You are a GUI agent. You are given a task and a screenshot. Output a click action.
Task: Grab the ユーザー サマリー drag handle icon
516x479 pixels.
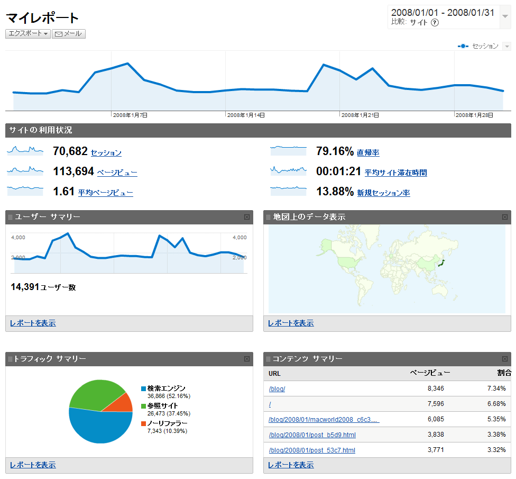[11, 217]
